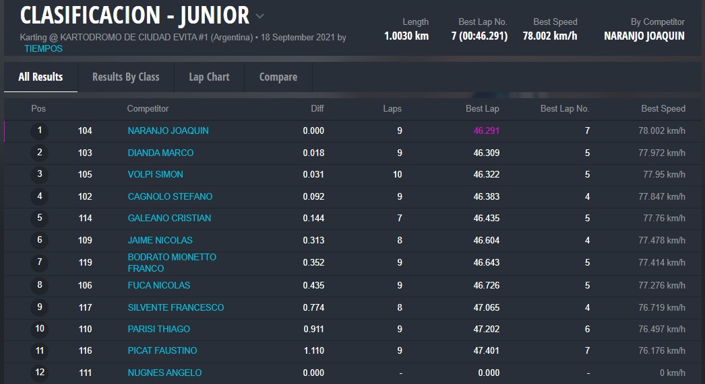Select the All Results tab
Viewport: 705px width, 384px height.
[x=40, y=77]
